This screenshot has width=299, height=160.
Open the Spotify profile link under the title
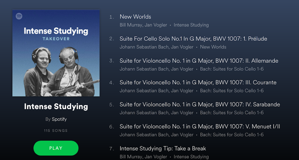[59, 119]
